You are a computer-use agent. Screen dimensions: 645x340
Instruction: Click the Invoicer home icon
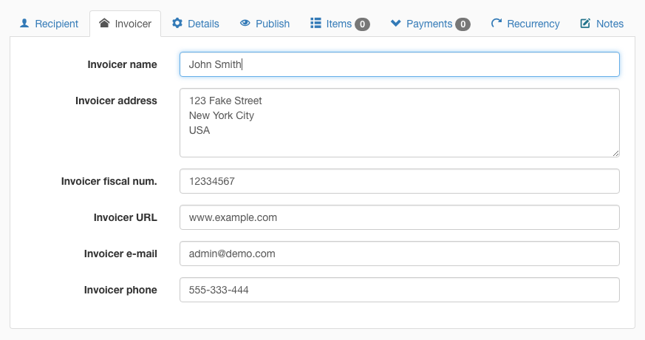click(x=104, y=23)
